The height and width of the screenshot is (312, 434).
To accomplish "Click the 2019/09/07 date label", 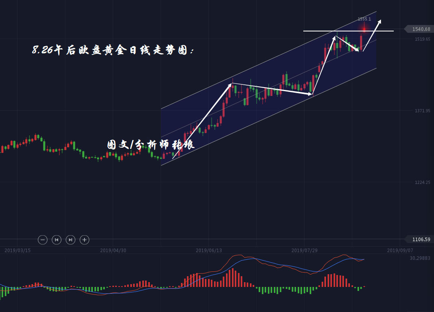I will pyautogui.click(x=400, y=250).
